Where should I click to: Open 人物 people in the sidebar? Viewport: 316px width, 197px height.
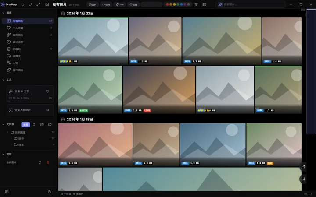tap(28, 63)
